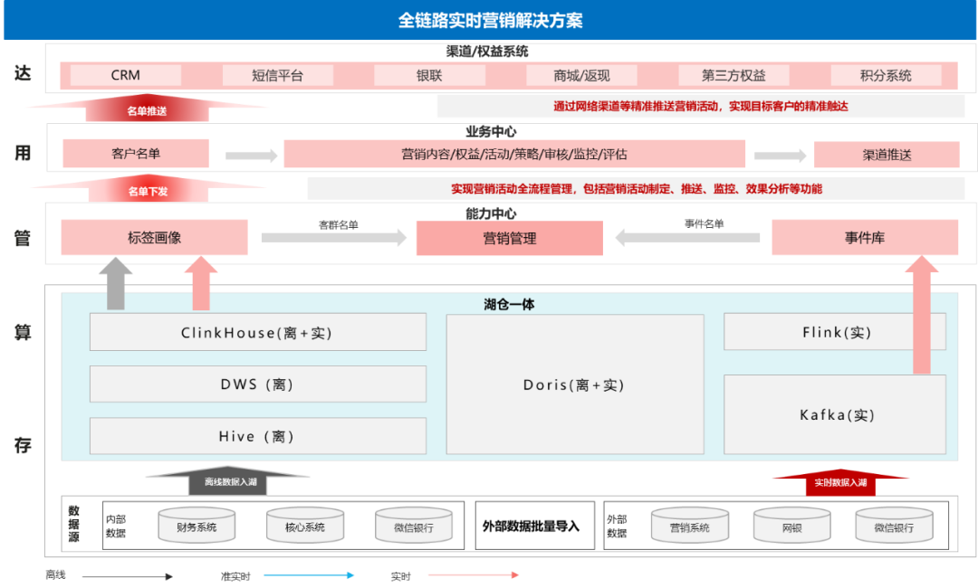Select the 渠道推送 box
Image resolution: width=978 pixels, height=588 pixels.
887,155
